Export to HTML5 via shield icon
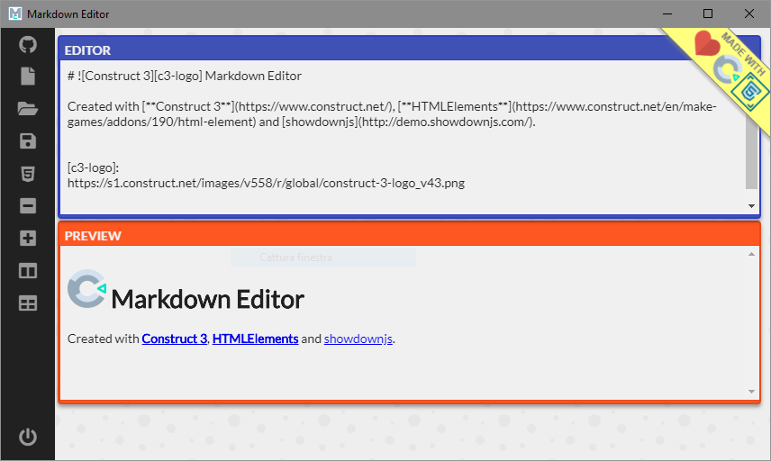Viewport: 771px width, 461px height. 28,174
